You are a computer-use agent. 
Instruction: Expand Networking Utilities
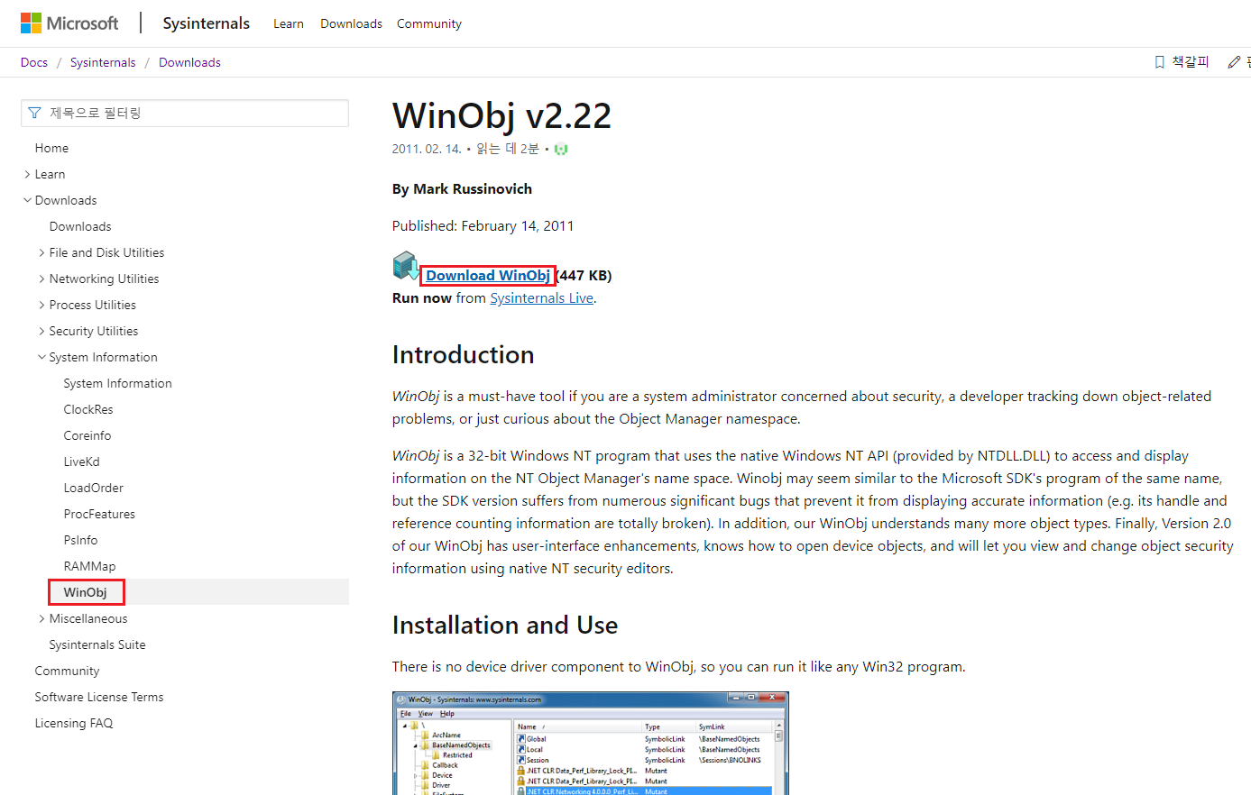pos(41,279)
